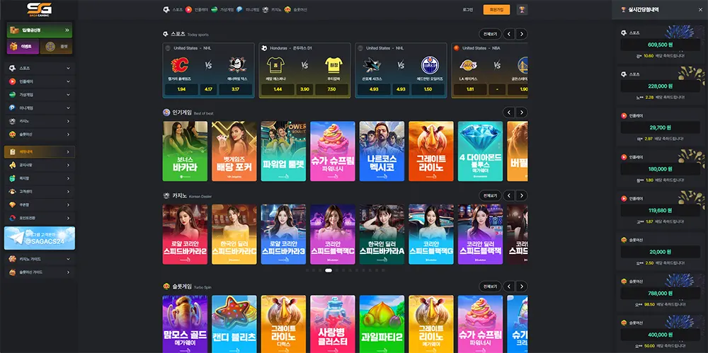Click the Calgary Flames team logo
The width and height of the screenshot is (708, 353).
coord(180,66)
